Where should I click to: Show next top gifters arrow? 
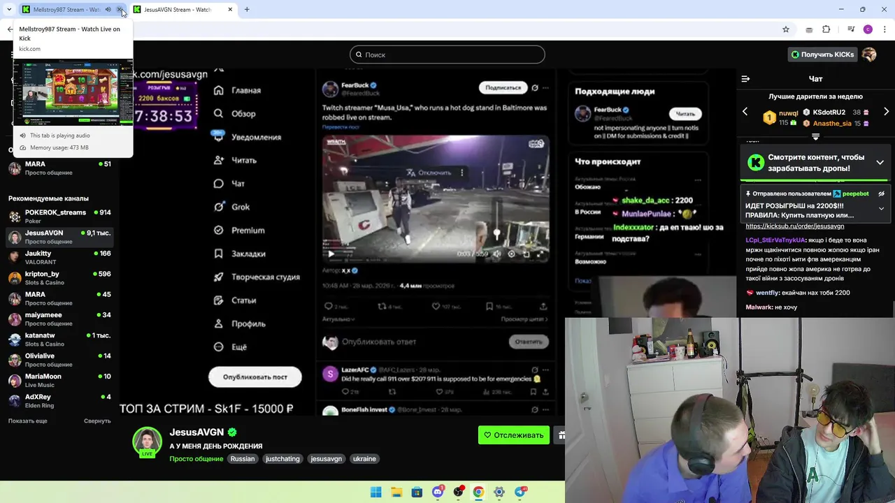886,112
